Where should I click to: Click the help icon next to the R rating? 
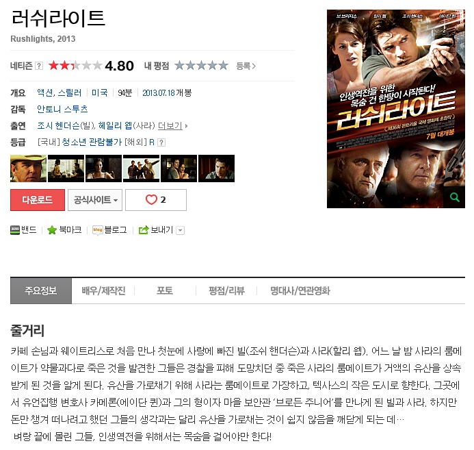pos(161,142)
